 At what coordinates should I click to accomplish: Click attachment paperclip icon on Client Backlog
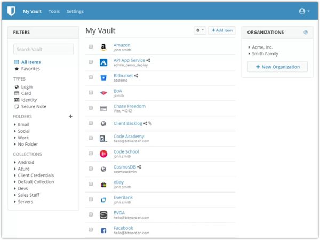pyautogui.click(x=150, y=123)
